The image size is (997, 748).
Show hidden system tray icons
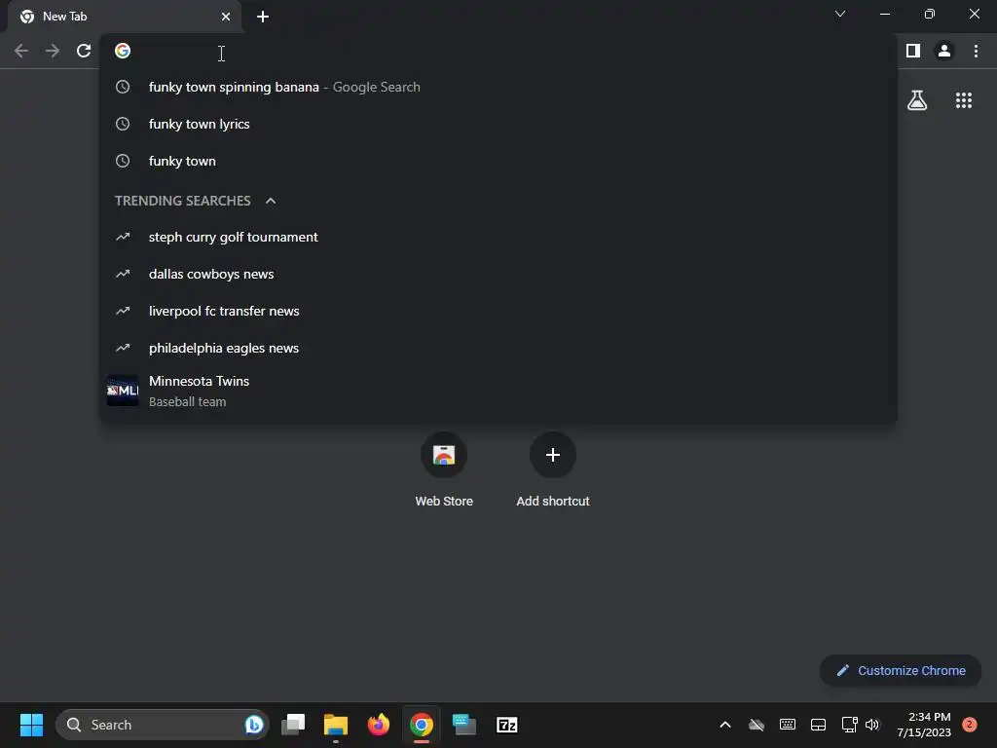click(724, 725)
